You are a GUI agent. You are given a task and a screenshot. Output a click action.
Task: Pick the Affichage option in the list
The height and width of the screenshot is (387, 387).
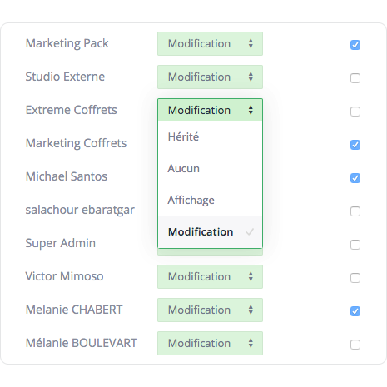(210, 200)
